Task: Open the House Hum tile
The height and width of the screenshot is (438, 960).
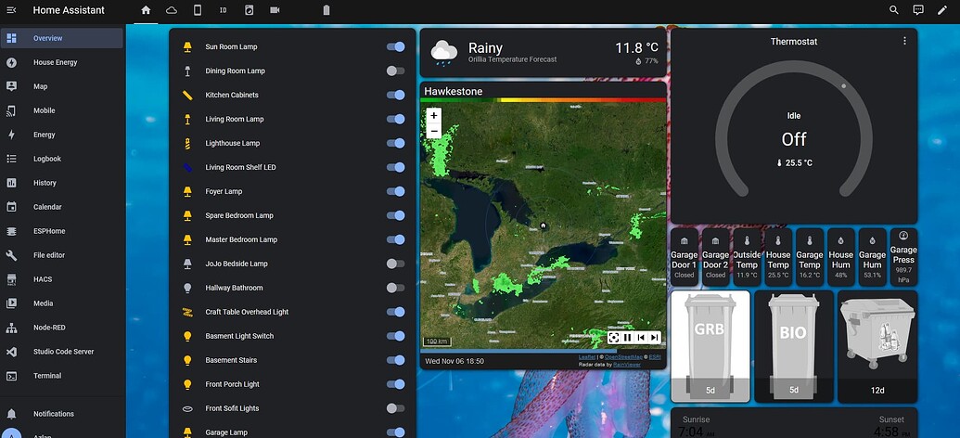Action: tap(840, 257)
